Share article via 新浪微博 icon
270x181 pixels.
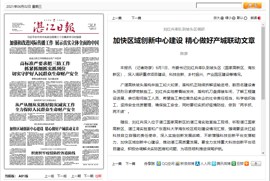click(178, 164)
